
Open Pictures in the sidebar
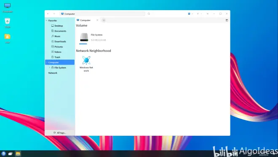pos(57,47)
